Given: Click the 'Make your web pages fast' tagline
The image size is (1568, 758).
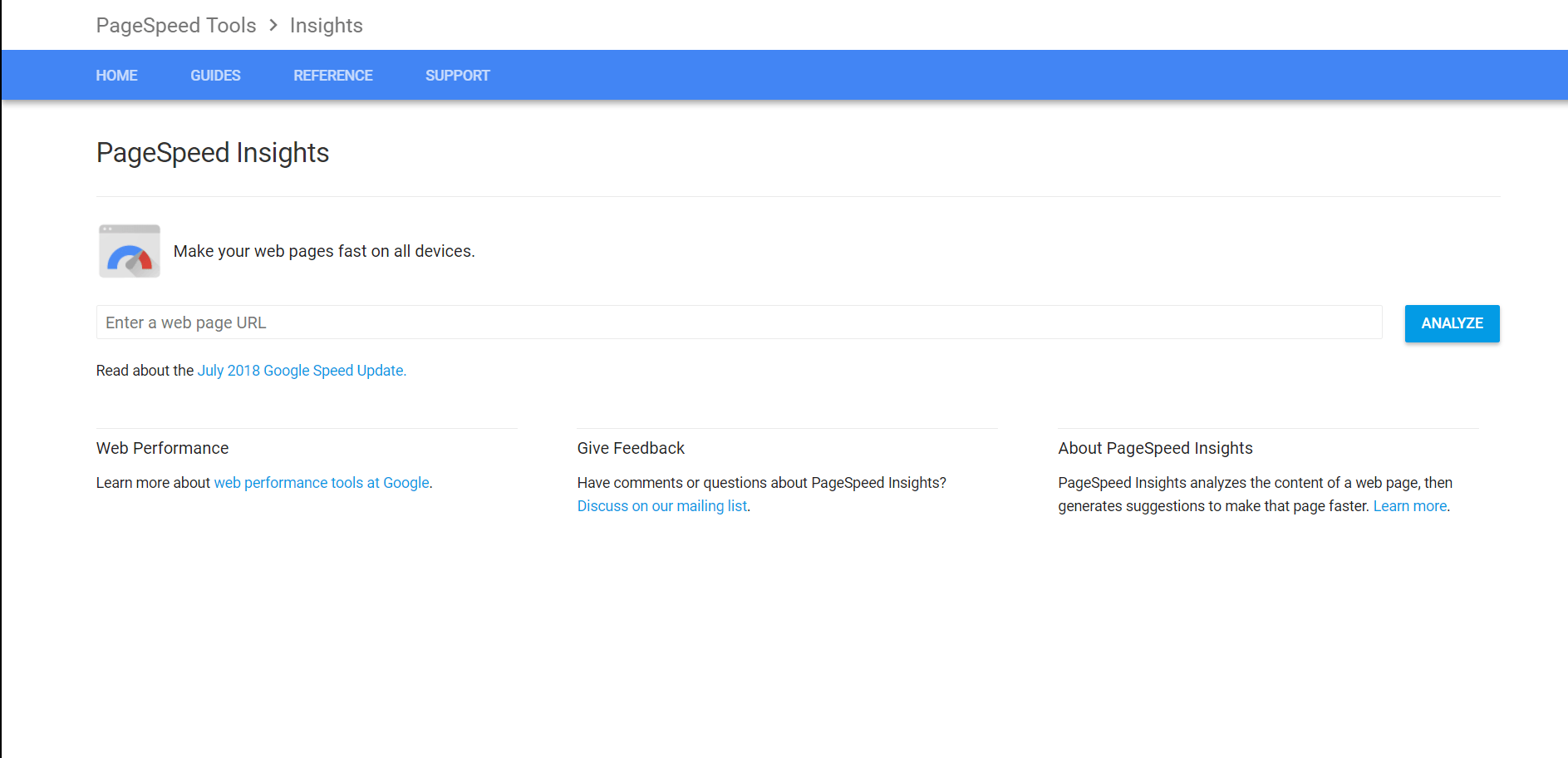Looking at the screenshot, I should pyautogui.click(x=324, y=251).
